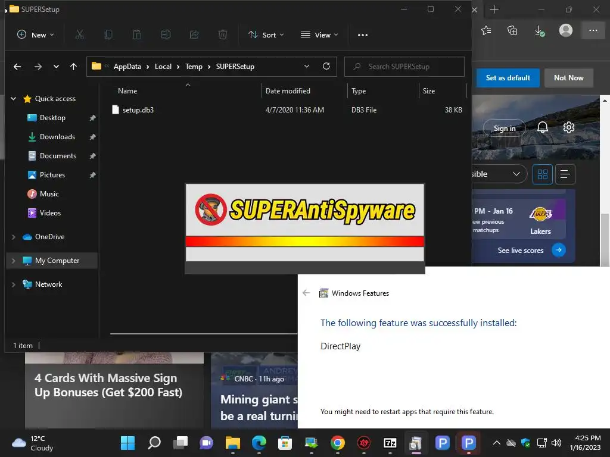
Task: Select Documents in Quick access
Action: (58, 156)
